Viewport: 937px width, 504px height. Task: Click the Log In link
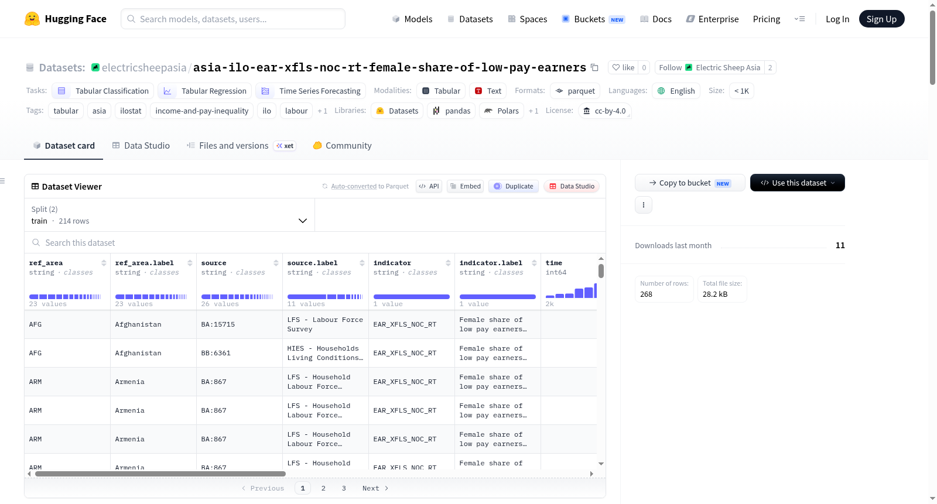tap(837, 19)
